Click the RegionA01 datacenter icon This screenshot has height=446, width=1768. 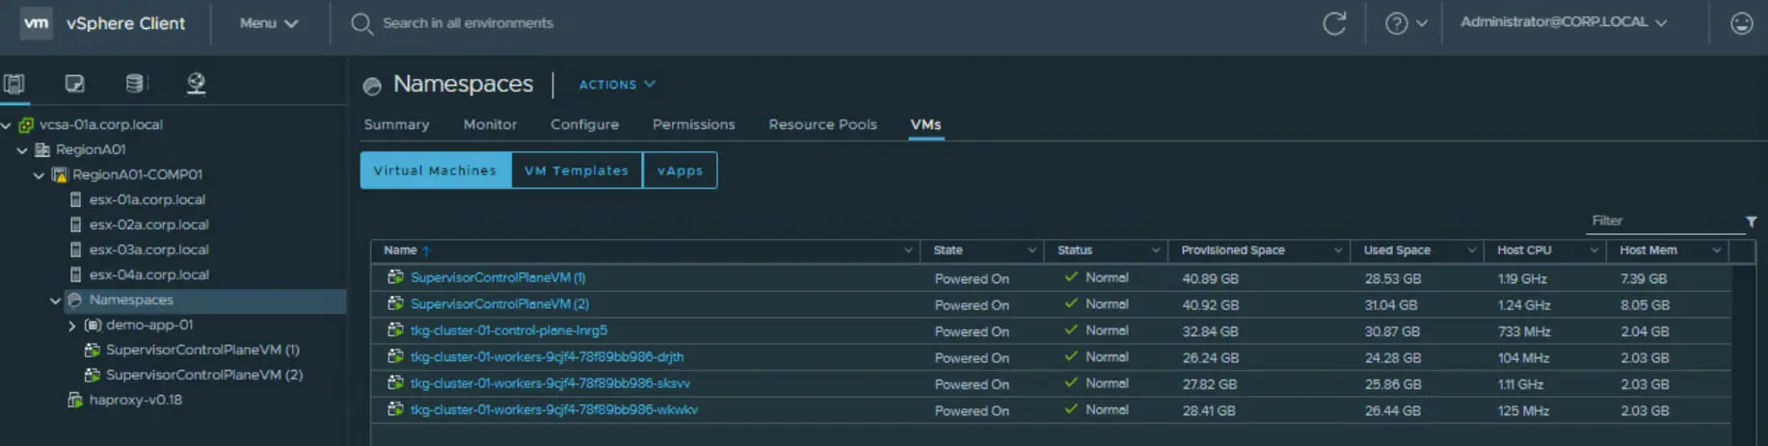(x=42, y=150)
